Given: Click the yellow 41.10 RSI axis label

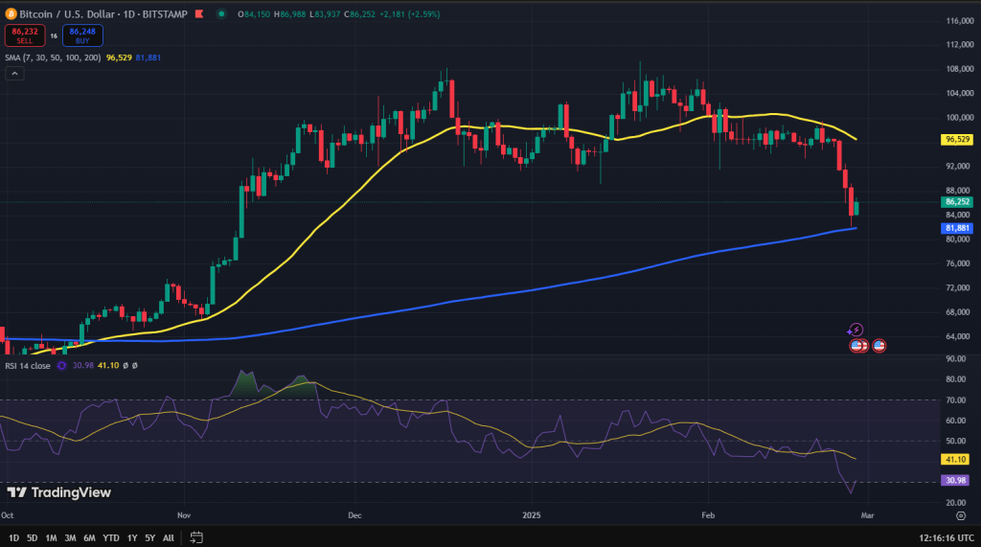Looking at the screenshot, I should (x=955, y=460).
